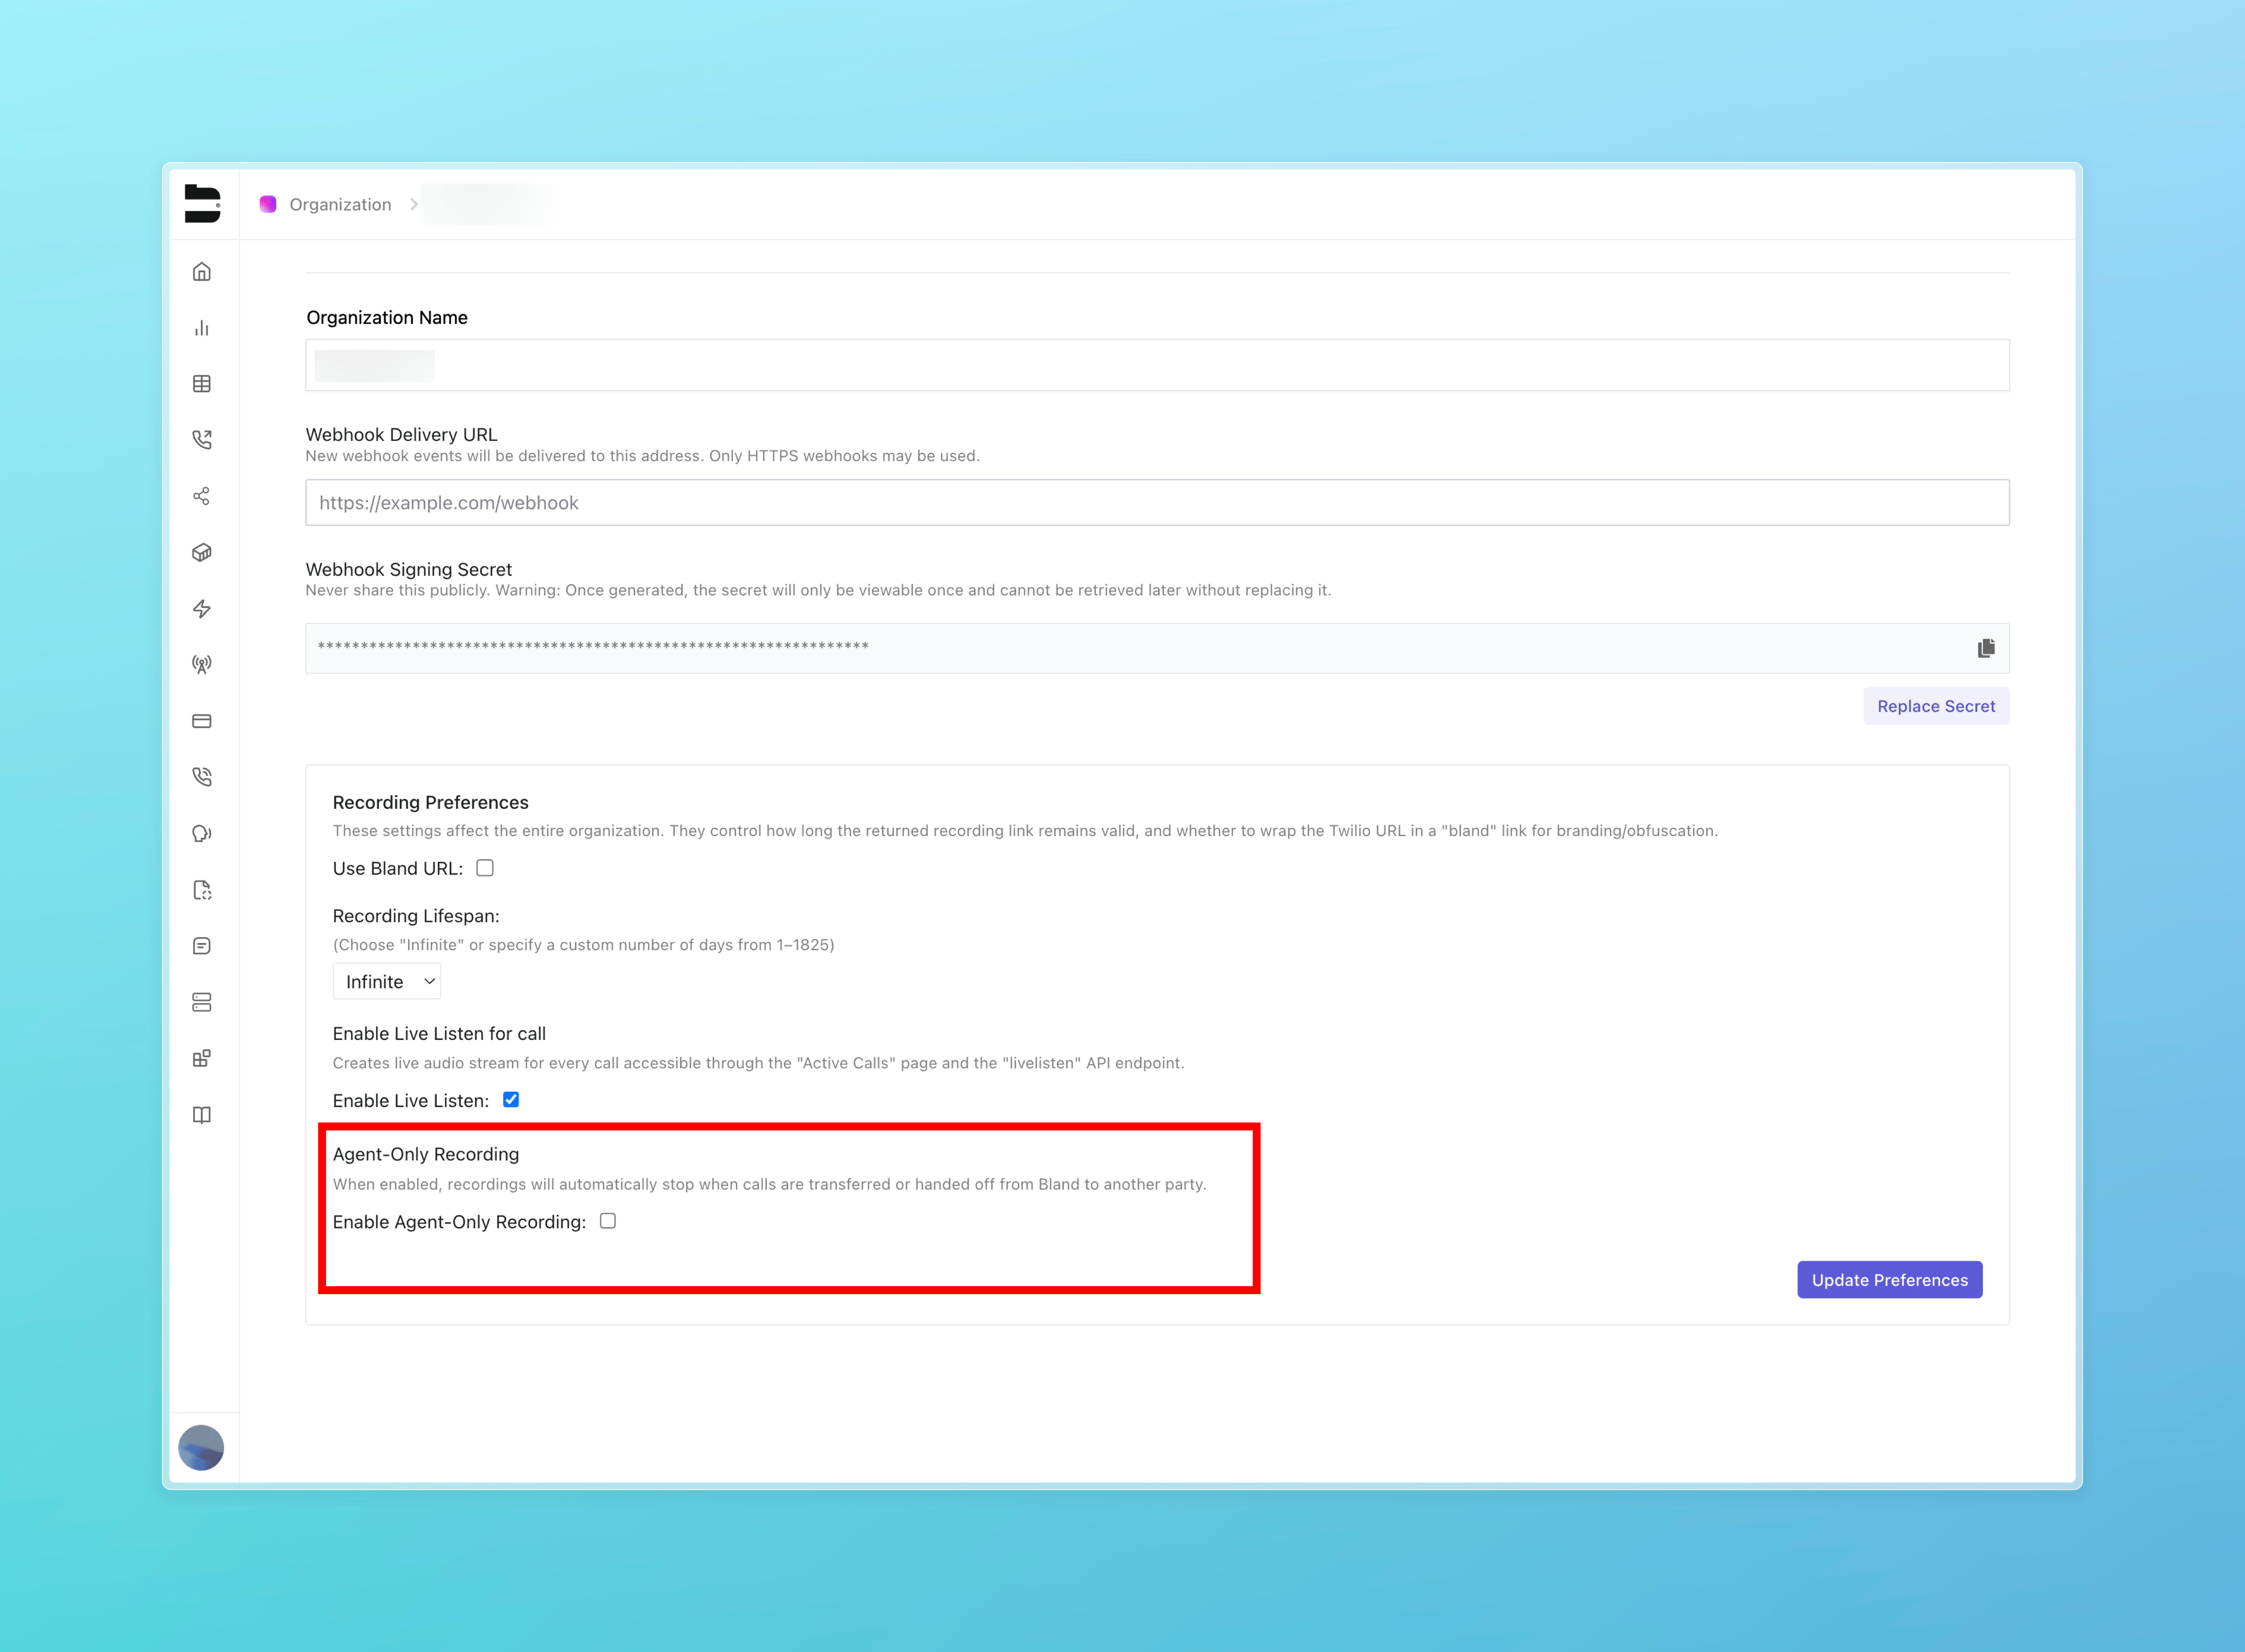The image size is (2245, 1652).
Task: Focus the Webhook Delivery URL field
Action: pos(1157,502)
